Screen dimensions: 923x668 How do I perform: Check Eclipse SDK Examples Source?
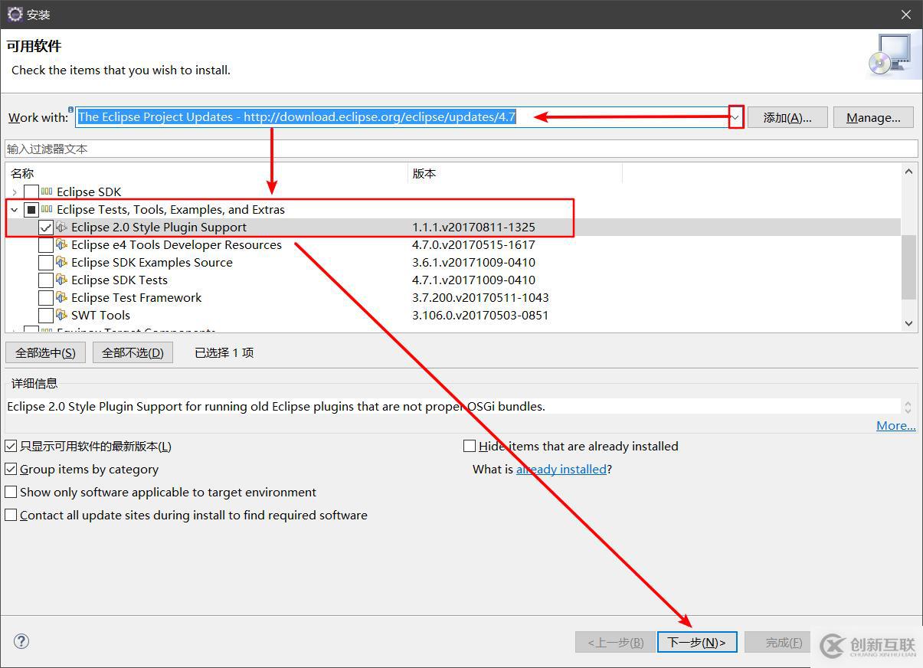[x=46, y=262]
